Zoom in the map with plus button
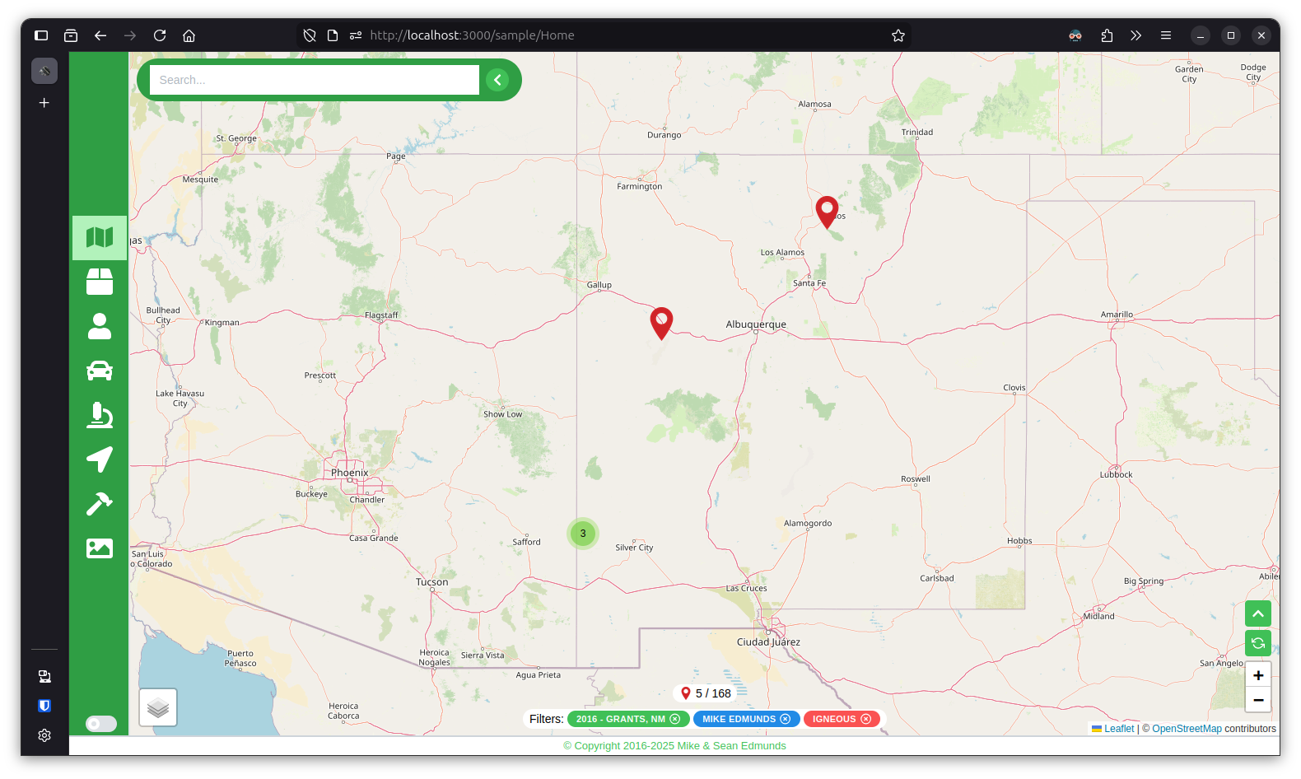 pyautogui.click(x=1258, y=675)
